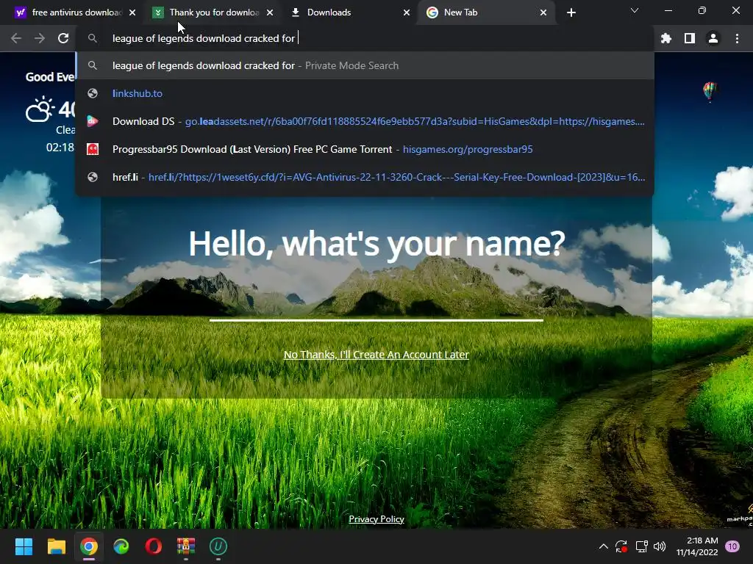
Task: Open WinRAR from the taskbar
Action: coord(186,546)
